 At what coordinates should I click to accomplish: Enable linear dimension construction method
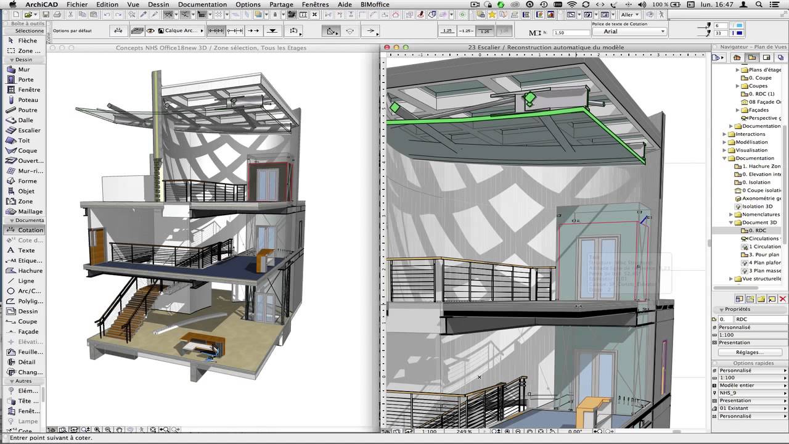(x=215, y=30)
